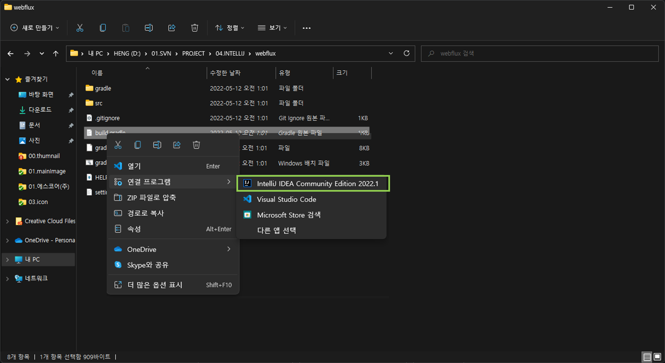This screenshot has height=363, width=665.
Task: Open the 다운로드 quick access folder
Action: point(40,110)
